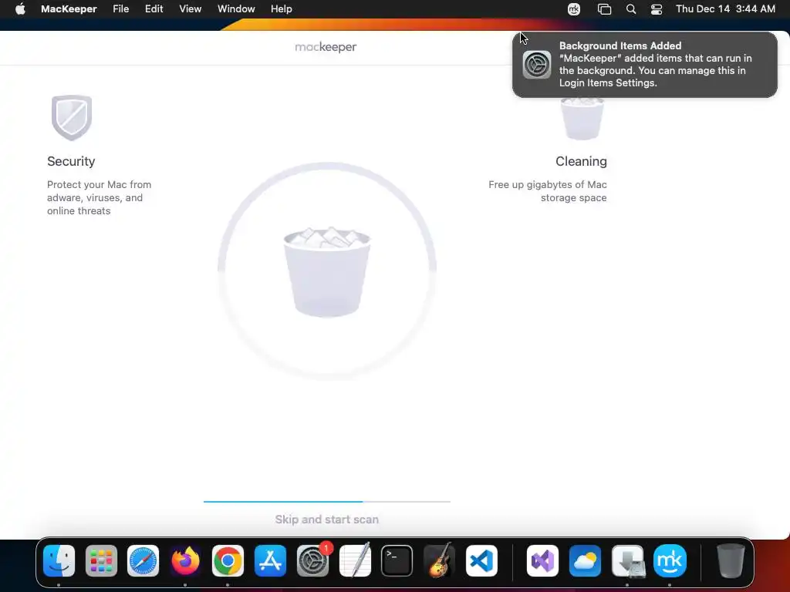Open Launchpad from the Dock

(101, 560)
